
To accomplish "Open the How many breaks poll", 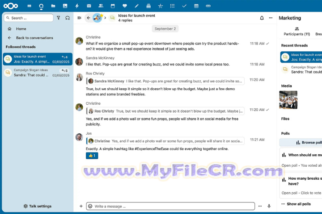I will [301, 185].
